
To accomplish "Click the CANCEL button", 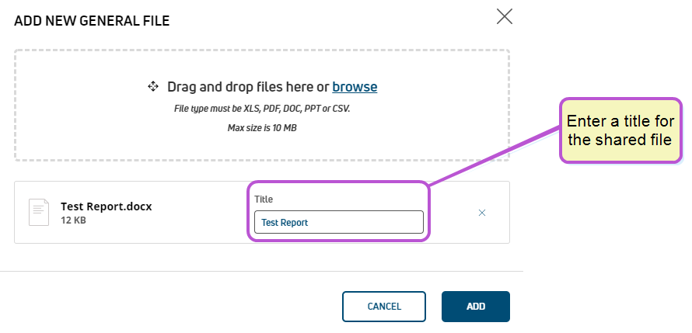I will click(384, 306).
